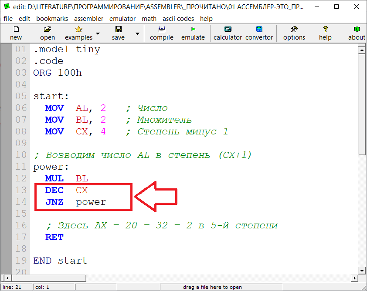Close the emu8086 editor window
The image size is (367, 291).
357,7
